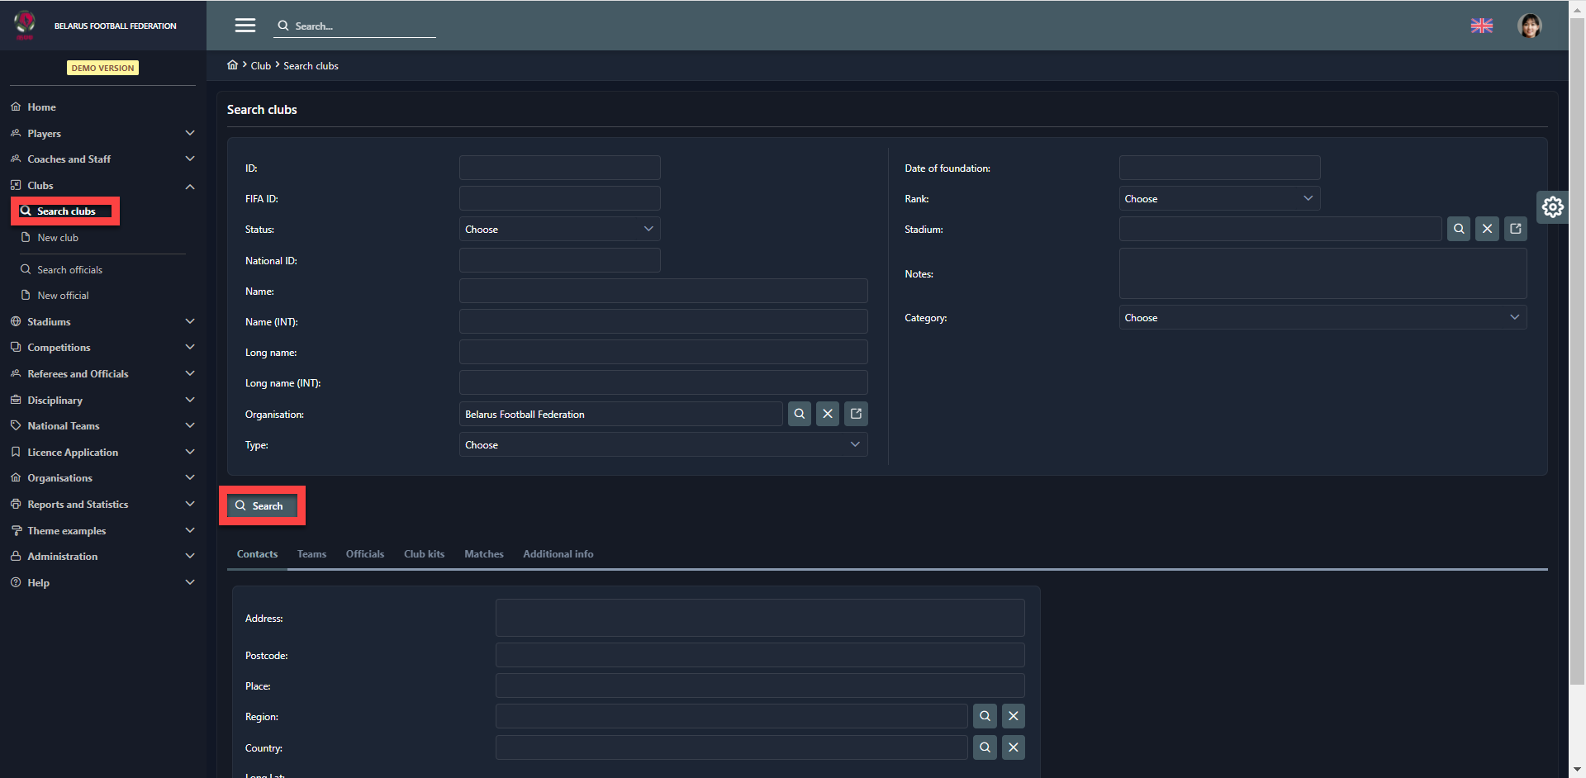Switch to the Teams tab
The width and height of the screenshot is (1586, 778).
pyautogui.click(x=311, y=554)
